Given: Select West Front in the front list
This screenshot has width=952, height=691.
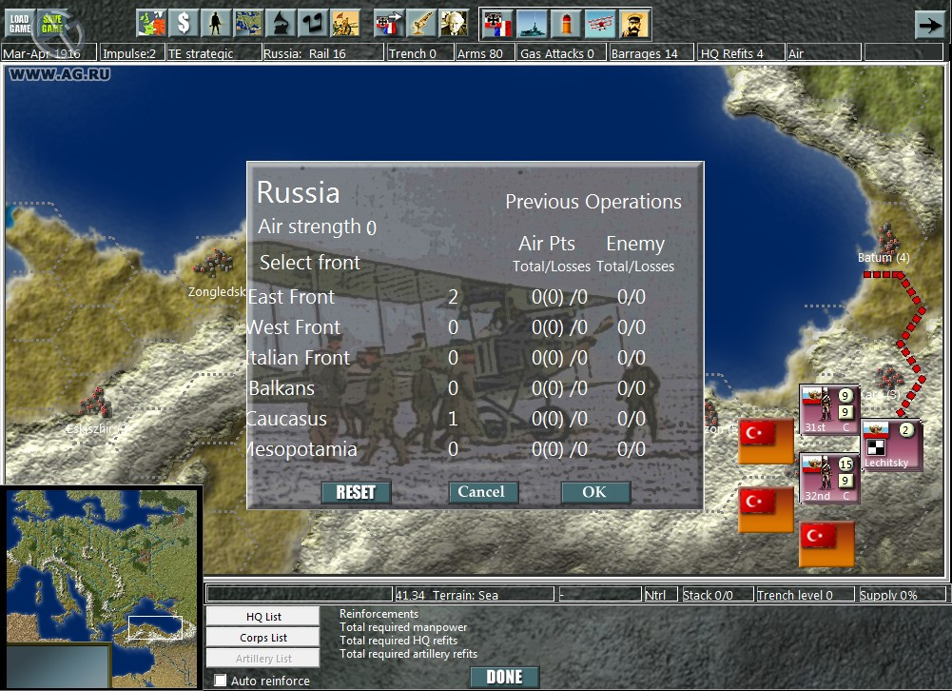Looking at the screenshot, I should pyautogui.click(x=295, y=327).
